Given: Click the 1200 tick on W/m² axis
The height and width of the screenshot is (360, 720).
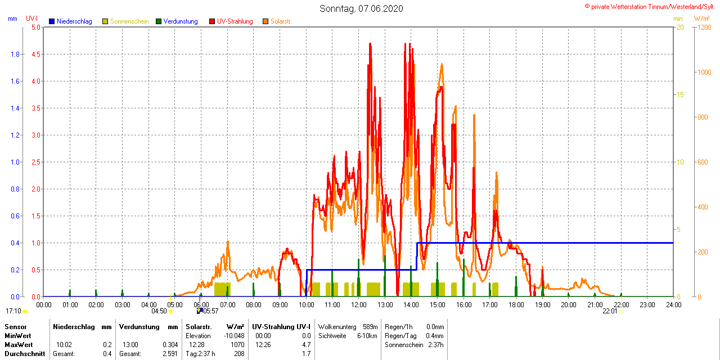Looking at the screenshot, I should pos(704,27).
